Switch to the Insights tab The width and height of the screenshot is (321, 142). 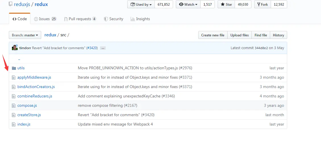point(140,19)
